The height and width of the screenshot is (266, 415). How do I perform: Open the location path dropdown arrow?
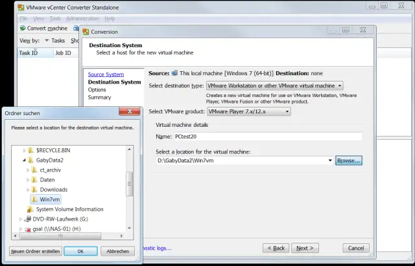point(330,161)
